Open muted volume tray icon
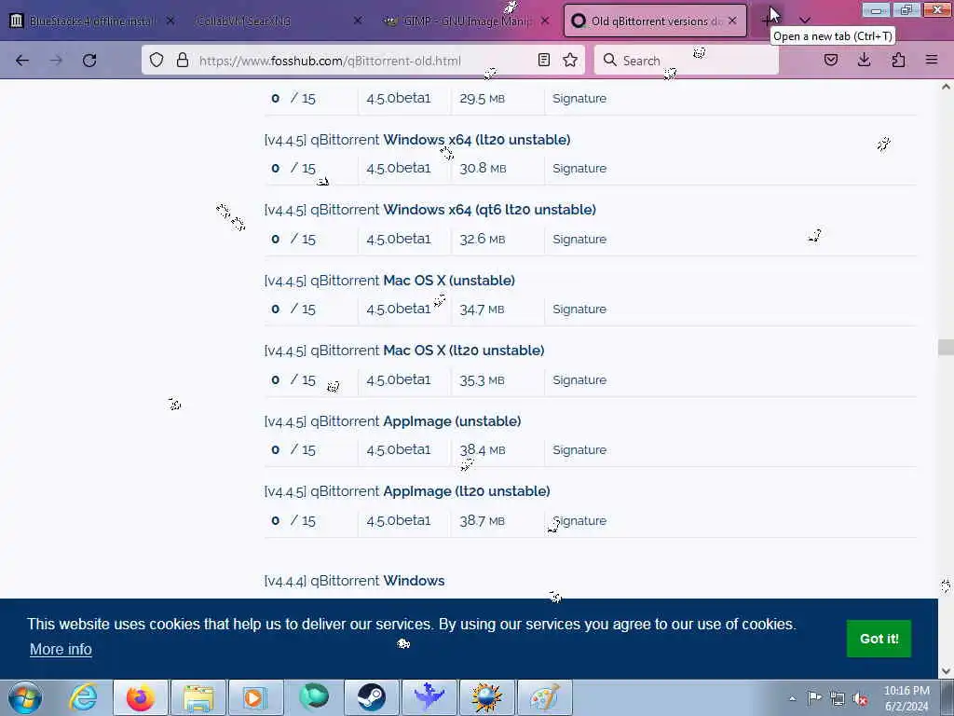 click(x=860, y=698)
